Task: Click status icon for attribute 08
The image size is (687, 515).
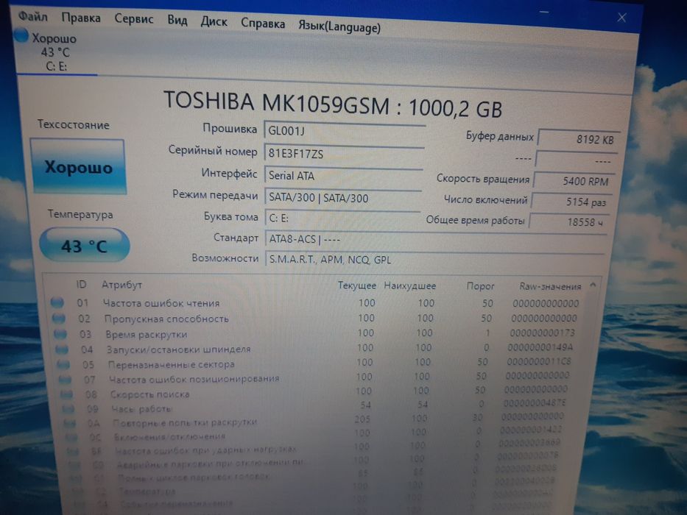Action: coord(67,394)
